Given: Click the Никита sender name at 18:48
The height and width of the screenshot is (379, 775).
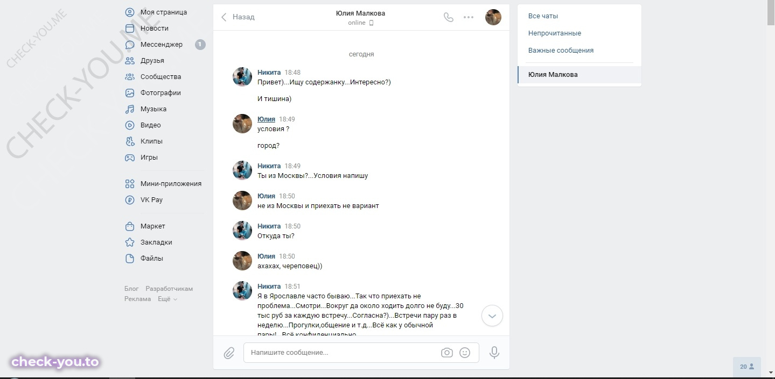Looking at the screenshot, I should (269, 73).
